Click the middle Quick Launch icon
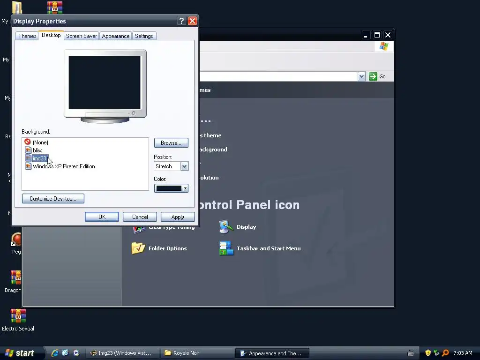The image size is (480, 360). (x=65, y=353)
